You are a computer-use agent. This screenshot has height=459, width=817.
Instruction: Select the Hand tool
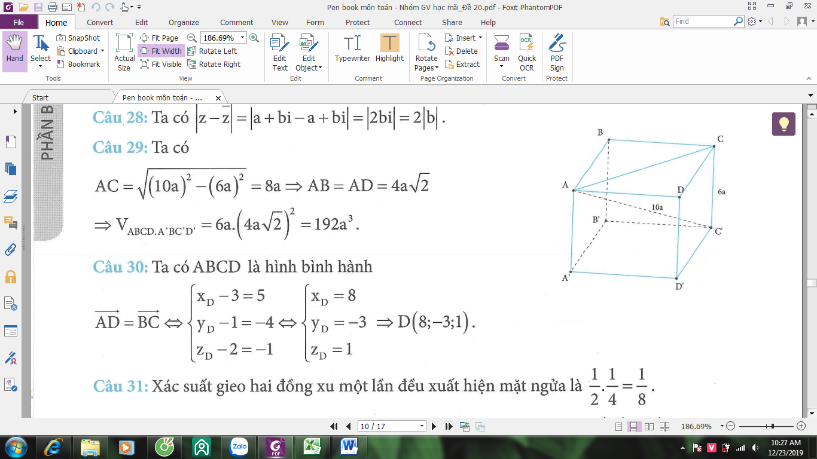[15, 51]
